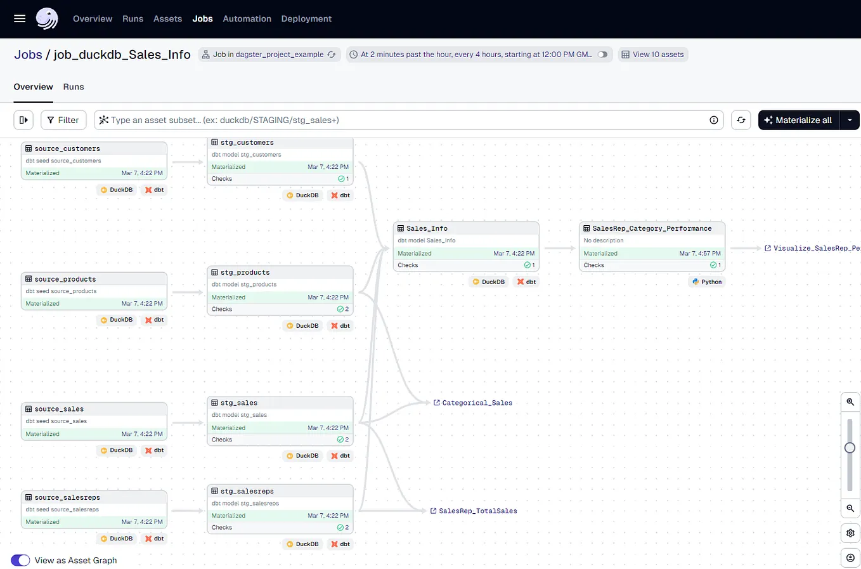Click the Python tag on SalesRep_Category_Performance
The image size is (861, 569).
[x=706, y=281]
